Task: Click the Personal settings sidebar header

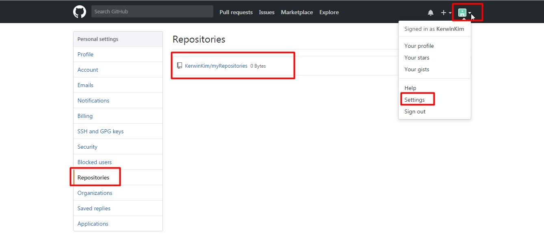Action: coord(118,39)
